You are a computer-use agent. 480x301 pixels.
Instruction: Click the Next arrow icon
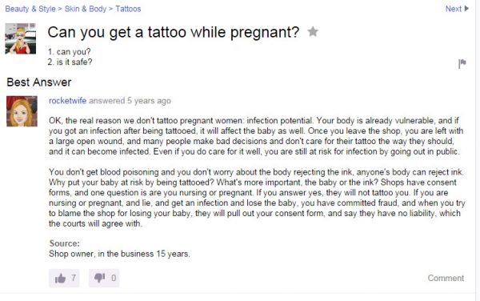click(466, 9)
